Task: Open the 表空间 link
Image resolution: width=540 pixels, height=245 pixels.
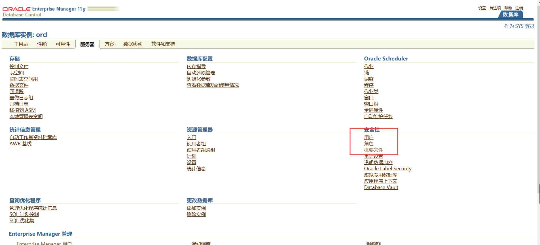Action: point(17,73)
